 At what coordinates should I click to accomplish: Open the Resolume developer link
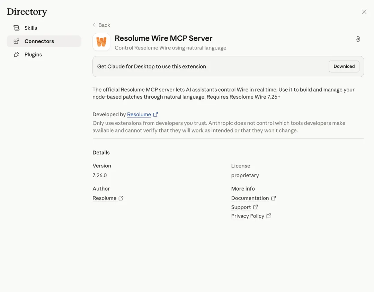[x=139, y=115]
